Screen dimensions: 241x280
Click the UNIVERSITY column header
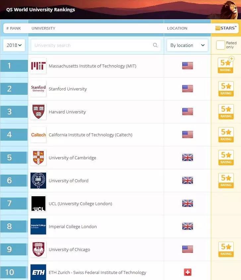click(x=43, y=28)
